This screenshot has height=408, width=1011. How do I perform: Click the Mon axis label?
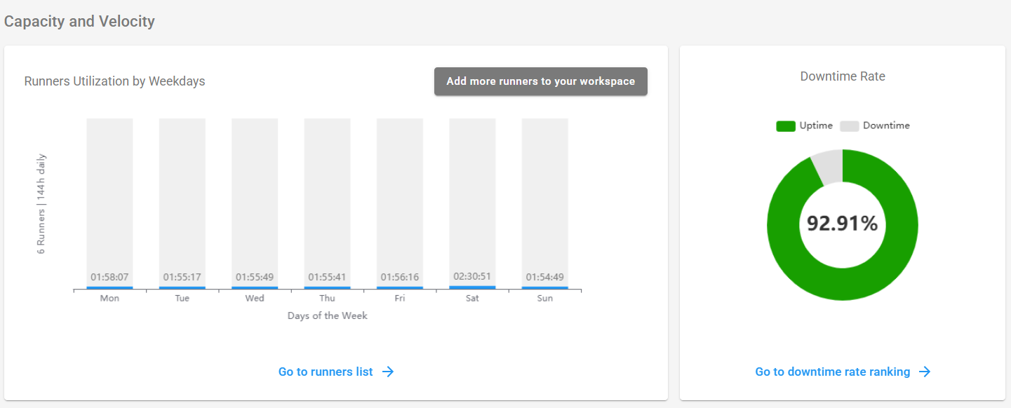pos(109,298)
